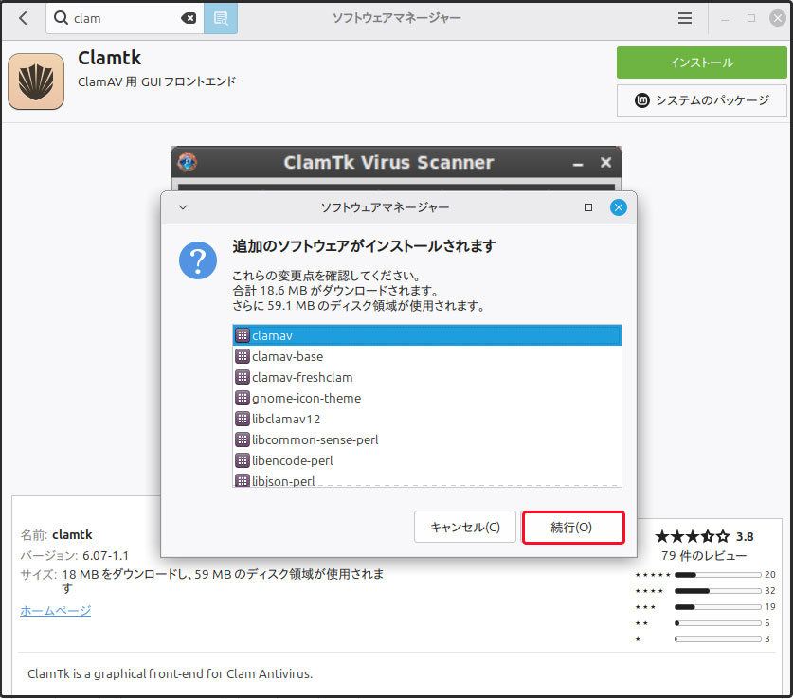Clear the 'clam' search text
793x699 pixels.
(189, 18)
